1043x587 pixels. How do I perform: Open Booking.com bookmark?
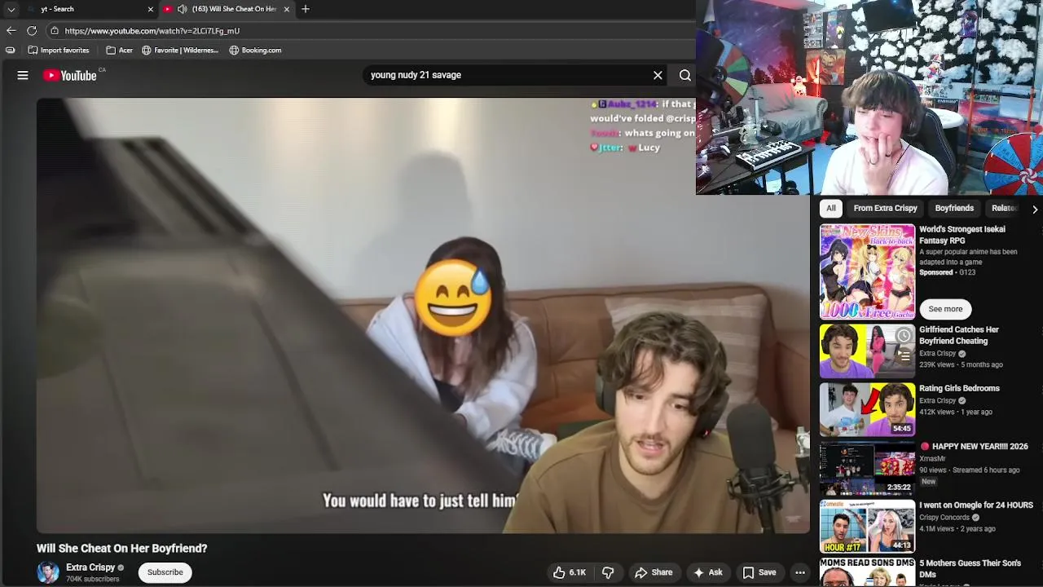tap(255, 50)
